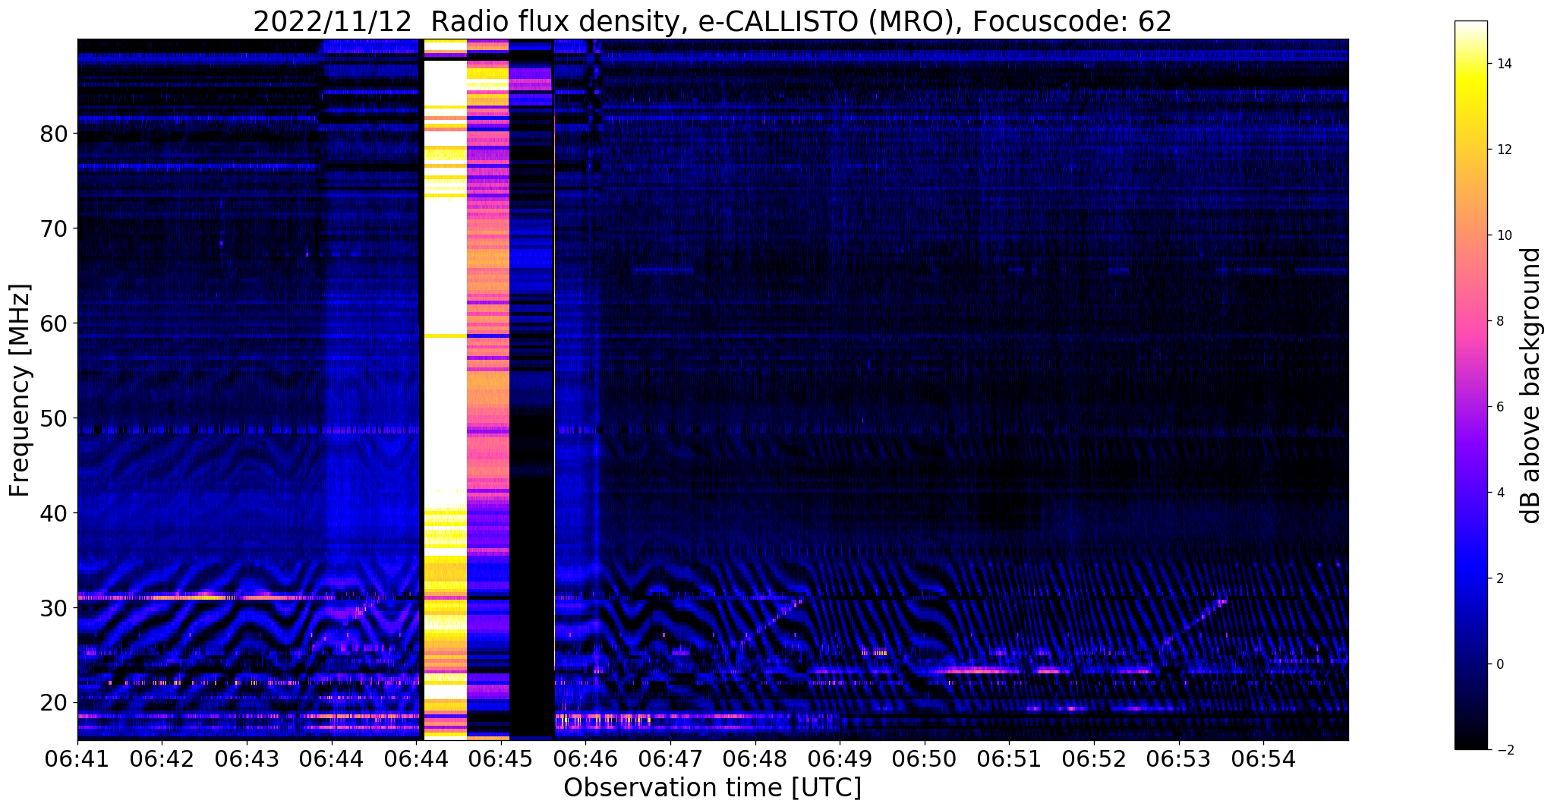Click the colorbar tick label 4
Screen dimensions: 1554x810
tap(1499, 493)
